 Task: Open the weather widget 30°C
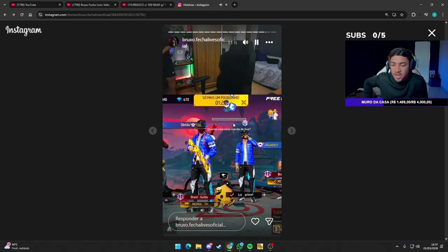tap(16, 246)
